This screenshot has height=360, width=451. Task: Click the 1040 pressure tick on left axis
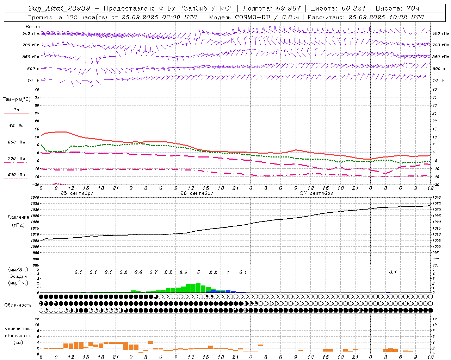35,198
